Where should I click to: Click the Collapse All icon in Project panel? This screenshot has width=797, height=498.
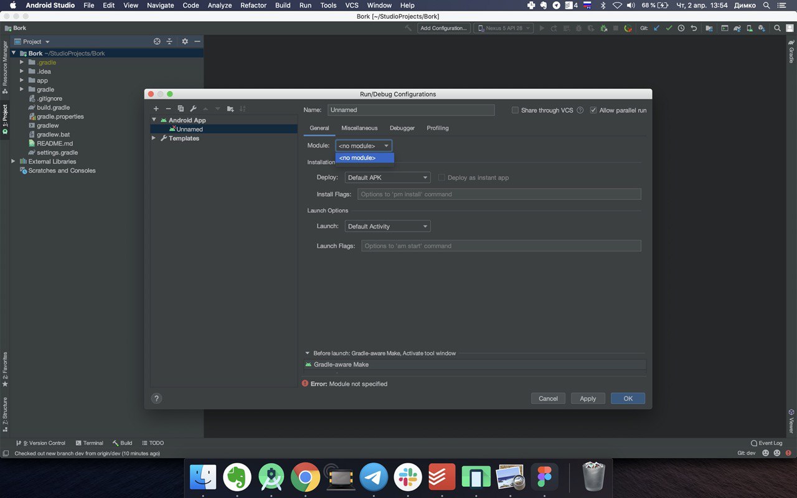point(169,42)
